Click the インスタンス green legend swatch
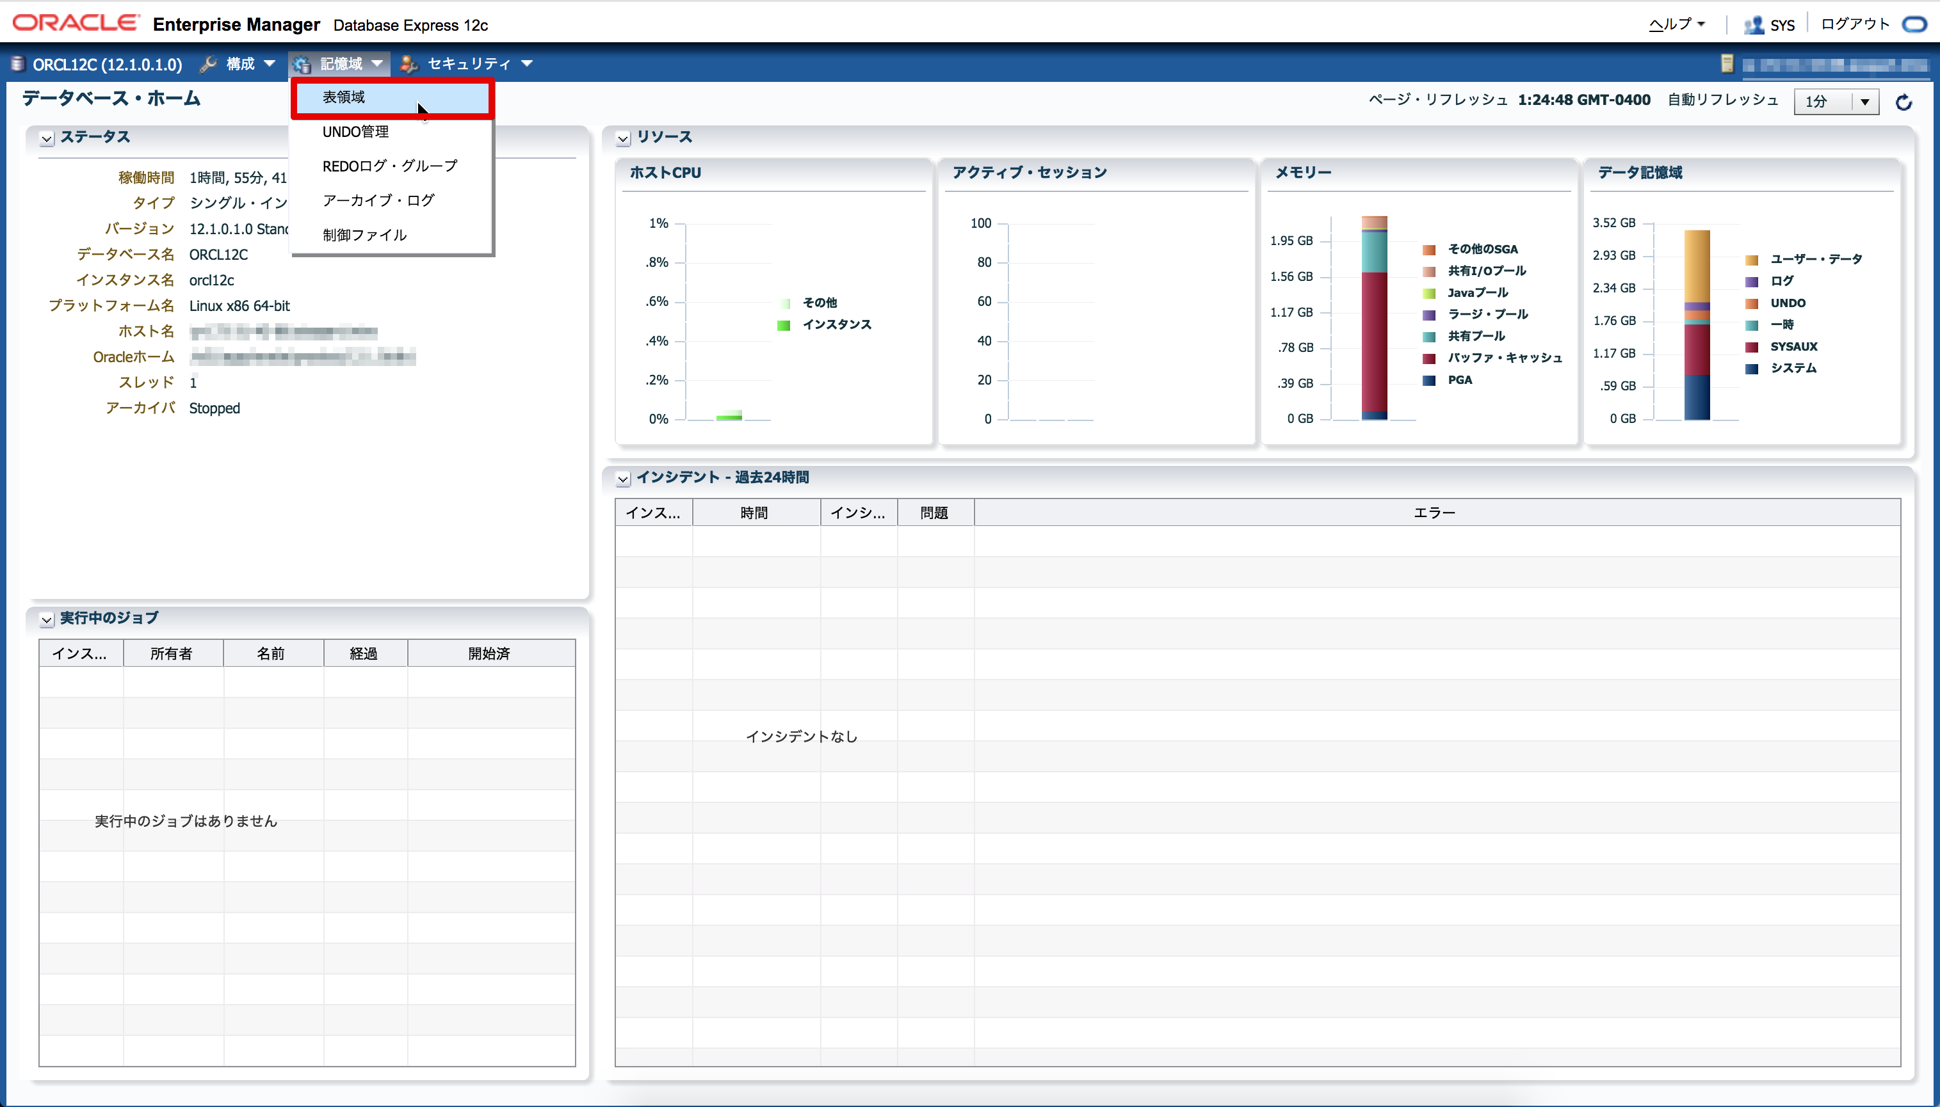1940x1107 pixels. 784,326
